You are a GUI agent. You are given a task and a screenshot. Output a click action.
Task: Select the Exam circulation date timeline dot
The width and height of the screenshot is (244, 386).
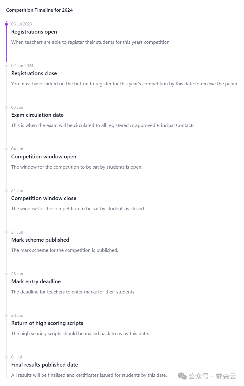point(6,107)
